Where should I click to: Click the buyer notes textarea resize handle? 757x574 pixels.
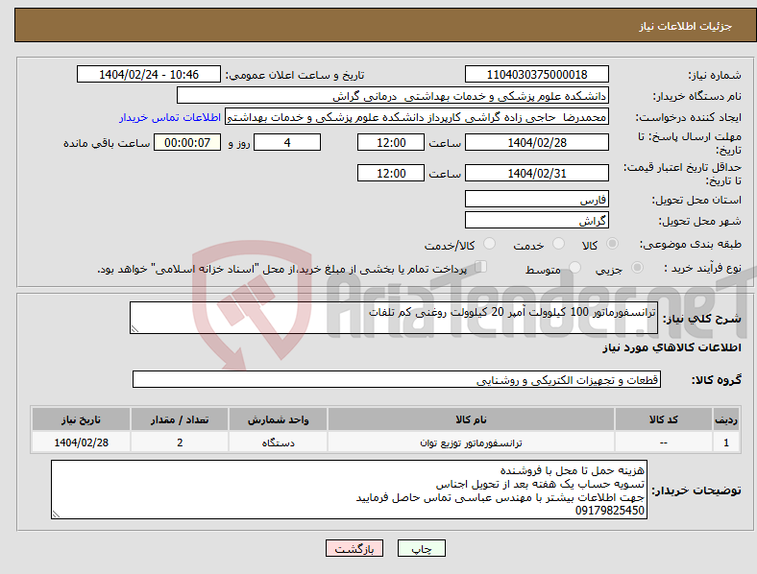56,514
